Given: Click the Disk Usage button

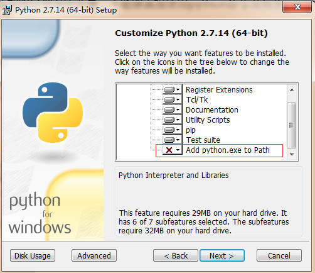Looking at the screenshot, I should pyautogui.click(x=33, y=255).
